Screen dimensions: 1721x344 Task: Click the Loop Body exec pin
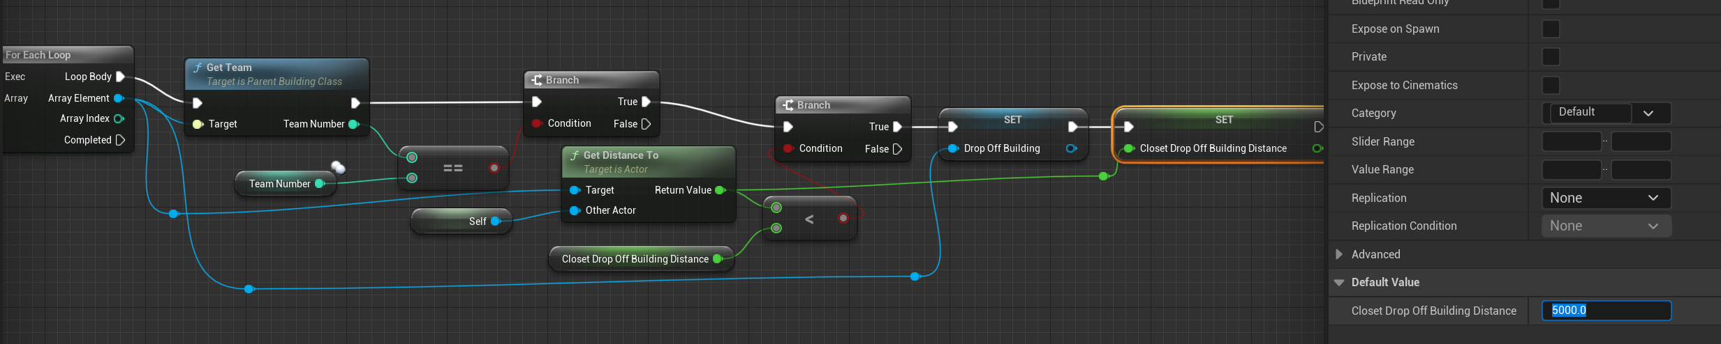coord(120,77)
